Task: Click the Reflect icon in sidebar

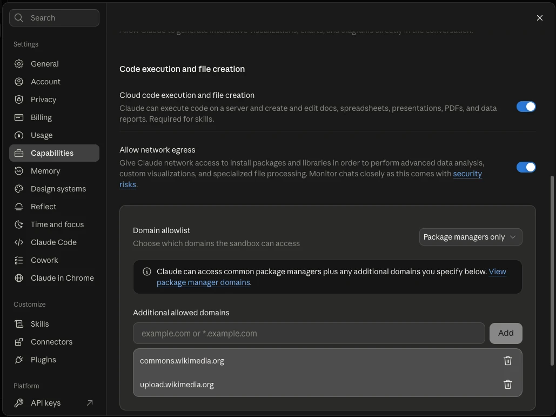Action: 19,207
